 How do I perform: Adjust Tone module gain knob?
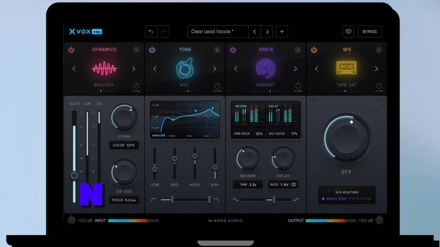point(217,86)
